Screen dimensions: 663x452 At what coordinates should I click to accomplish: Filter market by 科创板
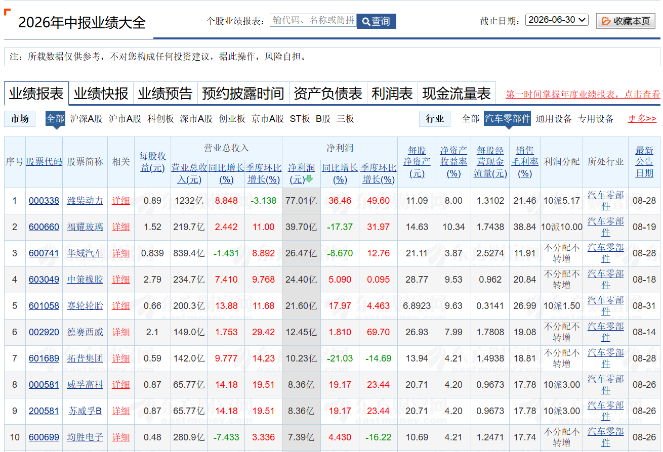[x=161, y=119]
